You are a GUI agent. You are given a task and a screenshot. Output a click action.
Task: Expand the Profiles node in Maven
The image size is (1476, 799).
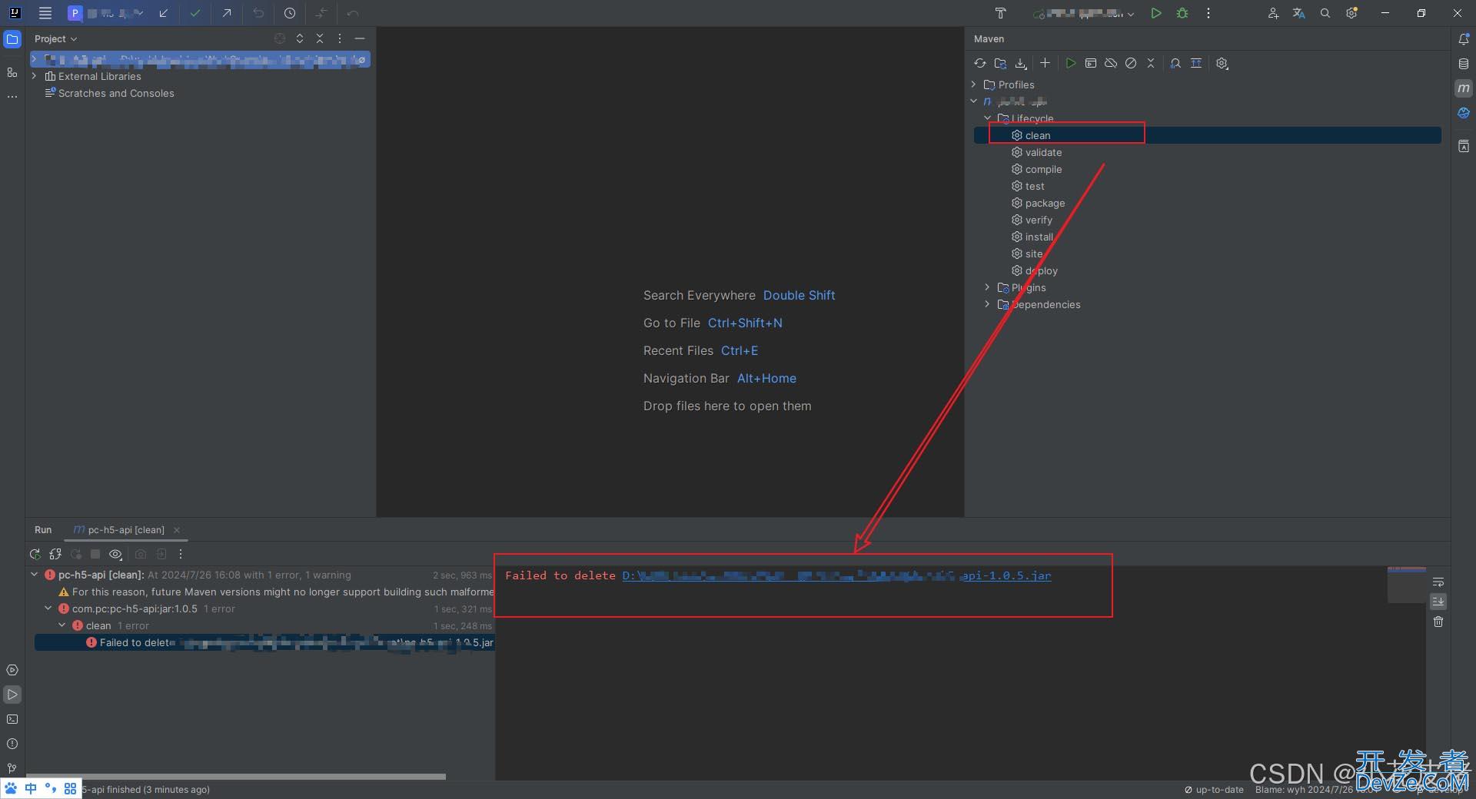(x=974, y=85)
